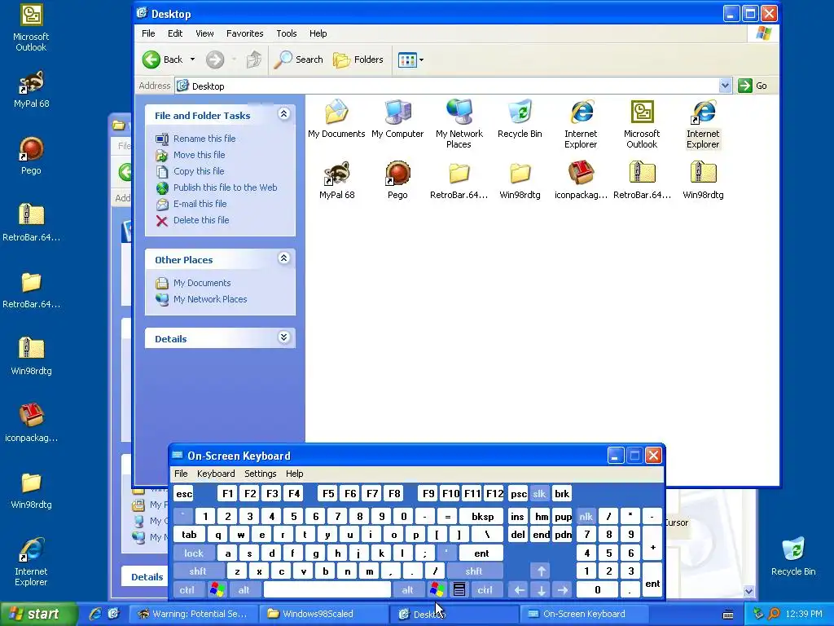Select MyPal 68 raccoon icon in Desktop window

click(x=336, y=174)
